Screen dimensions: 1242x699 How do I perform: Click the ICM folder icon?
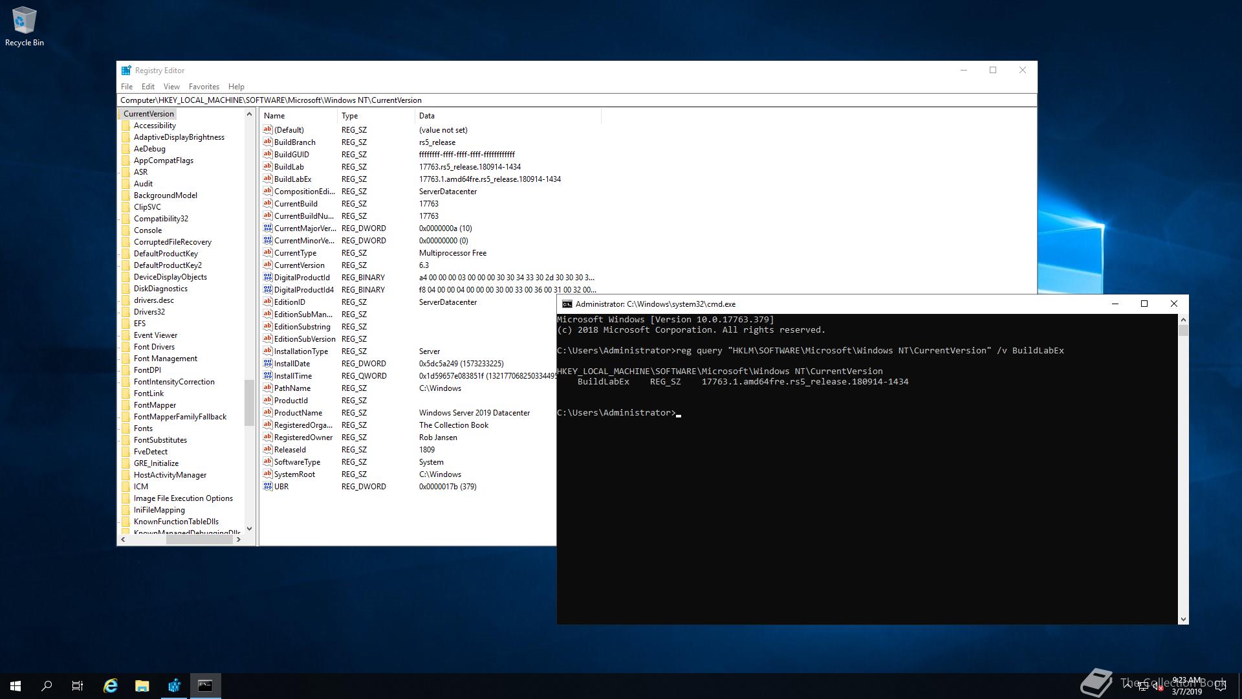pyautogui.click(x=125, y=487)
